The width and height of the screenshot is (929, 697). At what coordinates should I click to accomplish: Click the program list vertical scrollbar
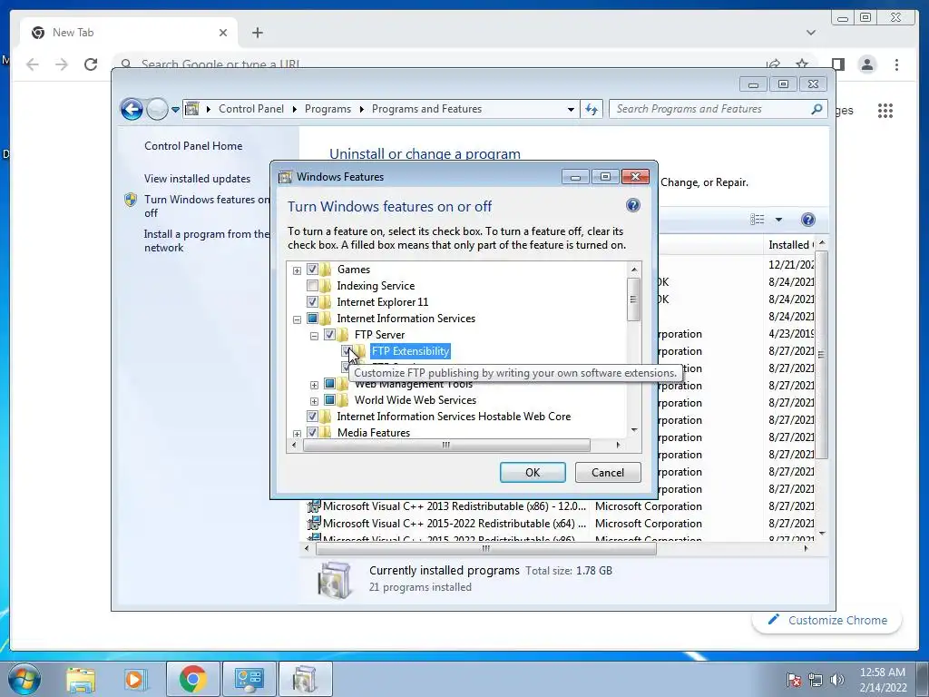point(821,355)
